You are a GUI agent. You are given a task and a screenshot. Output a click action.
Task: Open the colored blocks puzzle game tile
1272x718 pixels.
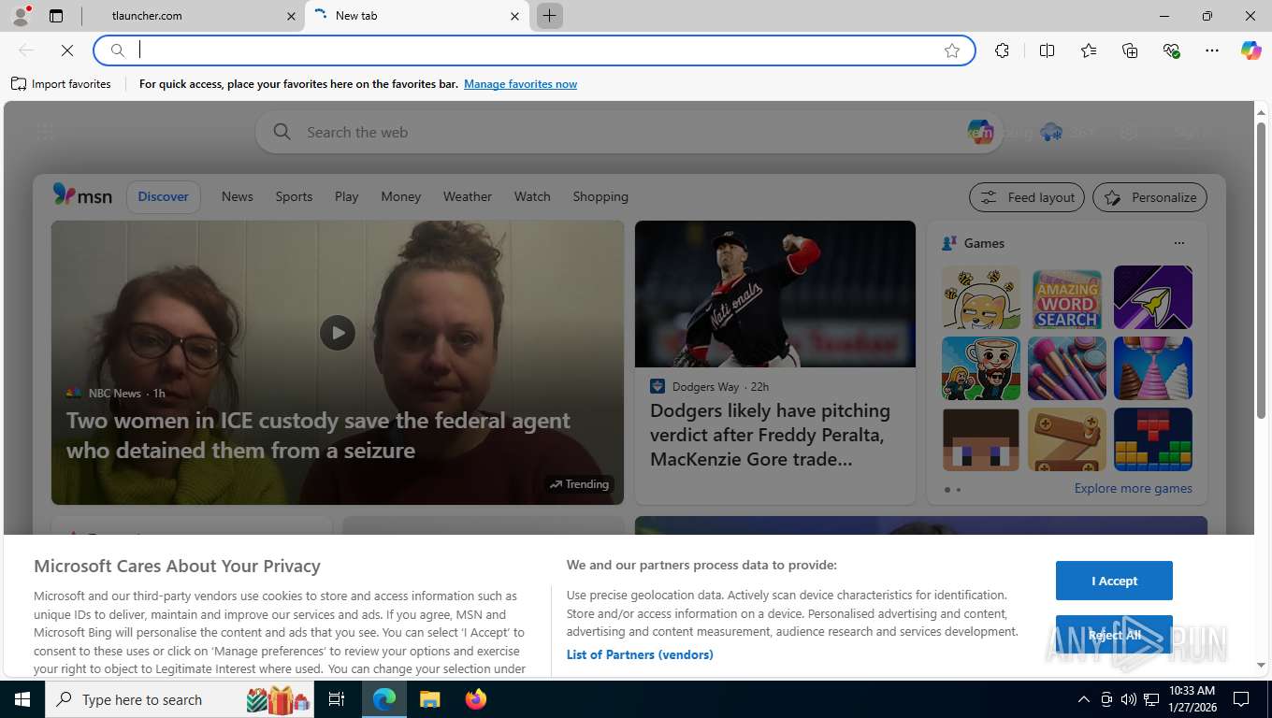(1153, 439)
